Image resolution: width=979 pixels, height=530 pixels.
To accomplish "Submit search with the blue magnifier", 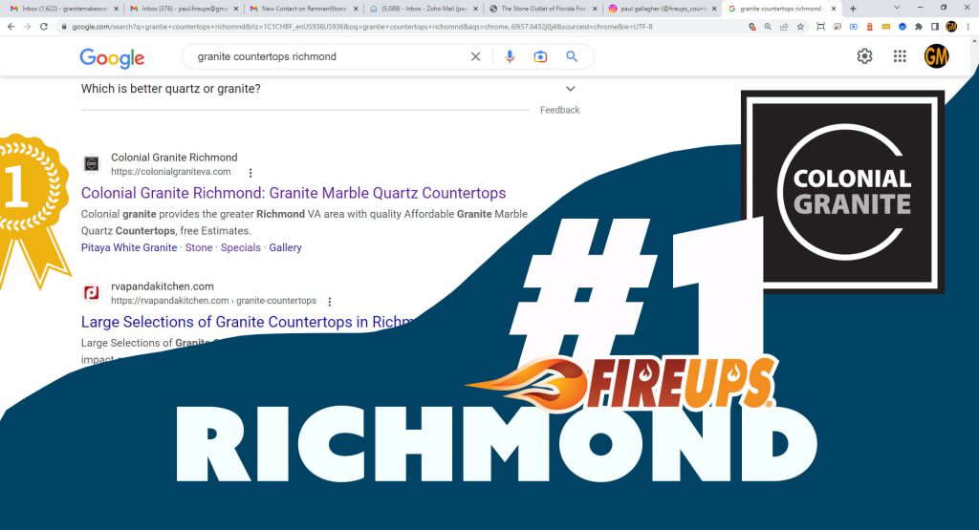I will [x=572, y=56].
